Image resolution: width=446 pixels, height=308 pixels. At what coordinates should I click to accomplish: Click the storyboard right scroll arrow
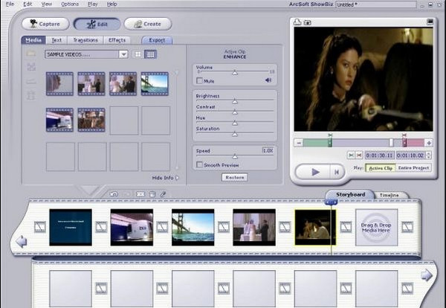pos(427,275)
